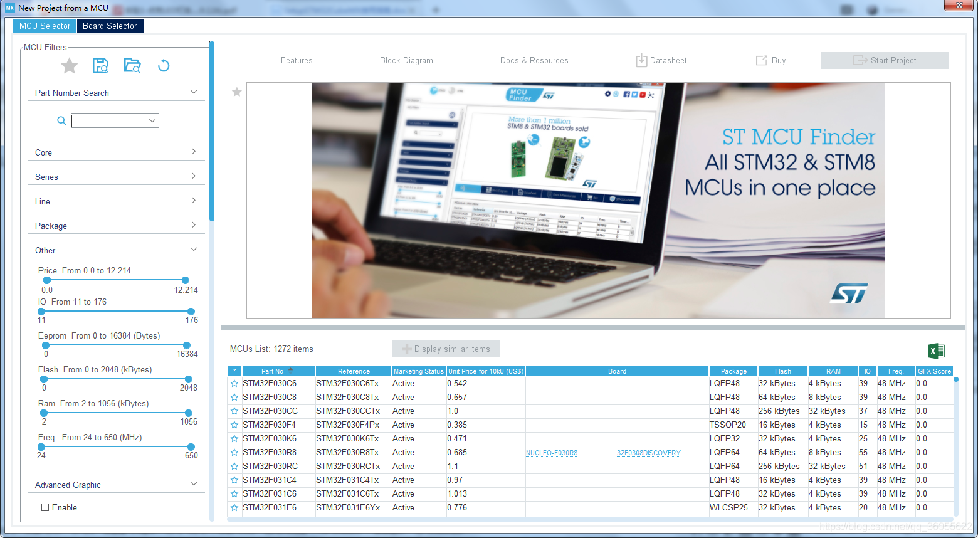
Task: Sort by Unit Price column header
Action: [486, 371]
